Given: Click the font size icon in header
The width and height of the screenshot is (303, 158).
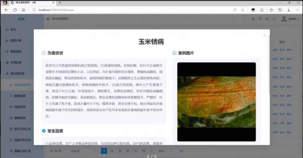Looking at the screenshot, I should pos(253,19).
